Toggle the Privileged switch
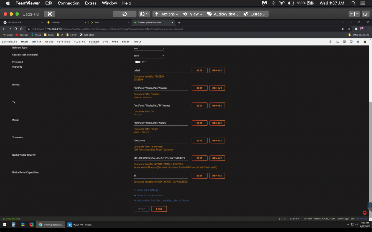372x232 pixels. point(138,62)
